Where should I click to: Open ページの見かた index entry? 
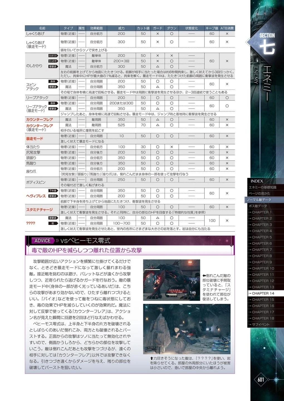click(259, 194)
